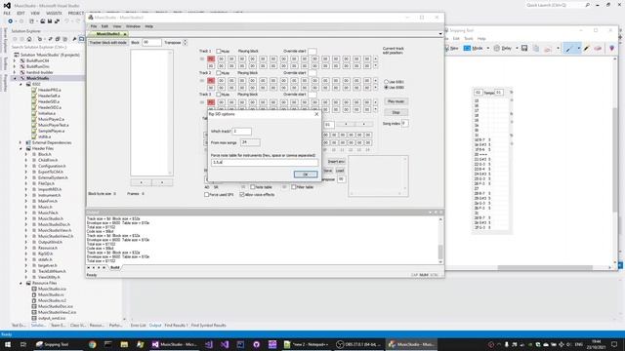This screenshot has width=625, height=351.
Task: Expand the BuildRunDnc project node
Action: (x=16, y=66)
